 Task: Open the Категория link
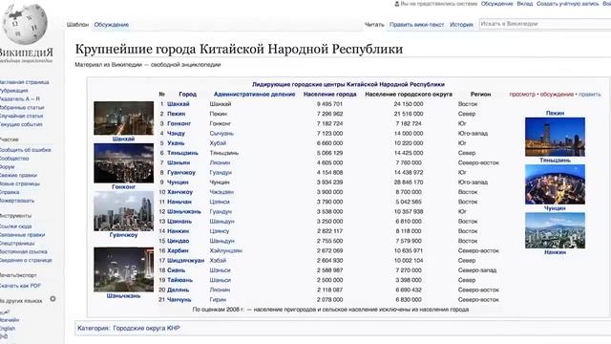(94, 328)
